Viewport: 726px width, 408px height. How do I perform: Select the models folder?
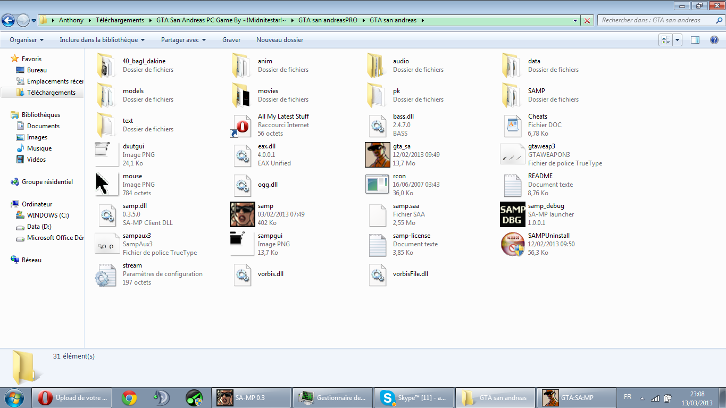(x=135, y=95)
